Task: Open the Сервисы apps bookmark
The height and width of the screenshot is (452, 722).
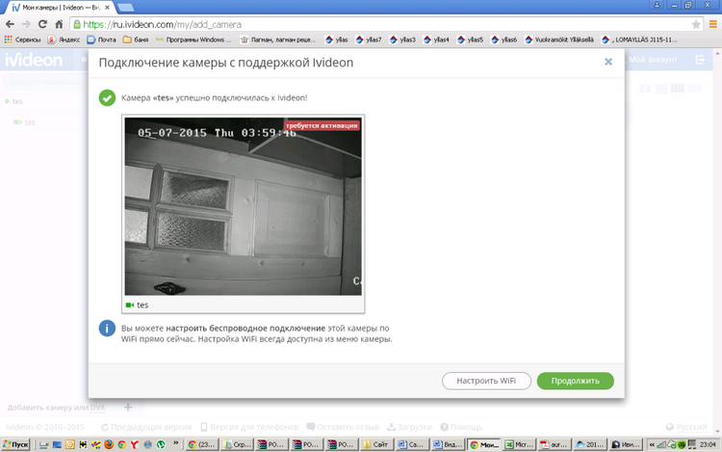Action: (22, 40)
